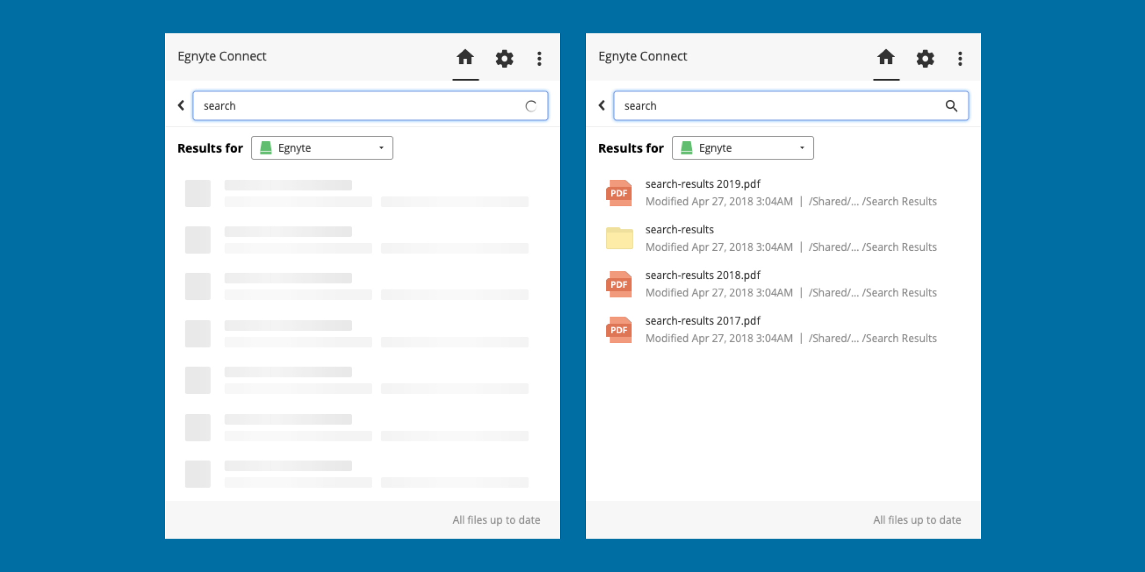Expand Egnyte dropdown in right panel
The width and height of the screenshot is (1145, 572).
(x=742, y=148)
